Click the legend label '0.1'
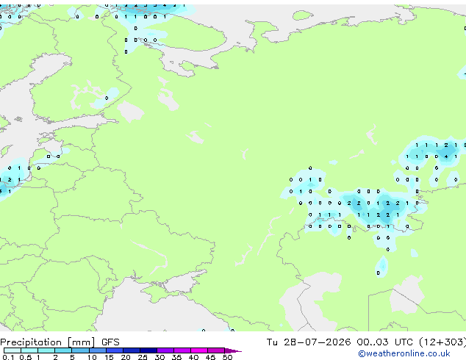This screenshot has height=360, width=466. (x=8, y=357)
